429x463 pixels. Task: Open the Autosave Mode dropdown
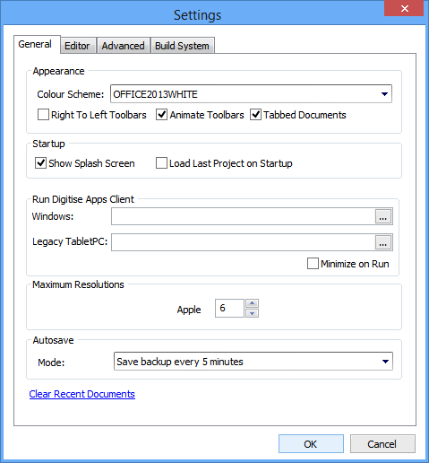pyautogui.click(x=253, y=362)
